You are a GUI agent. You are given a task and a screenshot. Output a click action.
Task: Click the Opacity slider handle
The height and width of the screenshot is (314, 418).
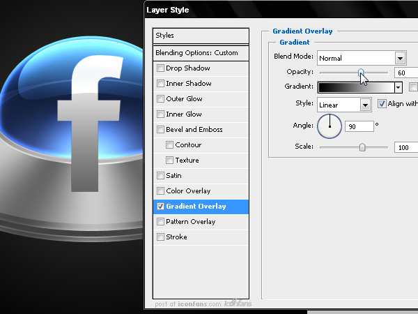coord(361,73)
